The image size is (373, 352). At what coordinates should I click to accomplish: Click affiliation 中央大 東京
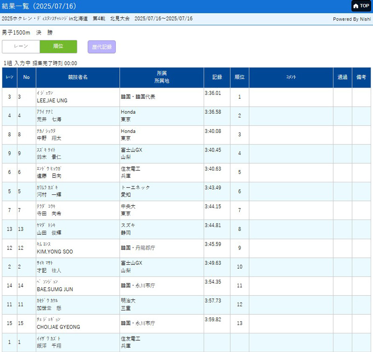coord(128,210)
